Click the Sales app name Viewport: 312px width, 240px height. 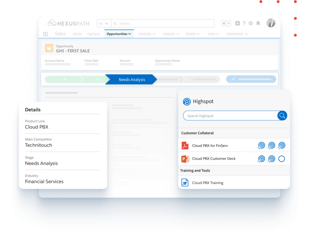point(60,34)
